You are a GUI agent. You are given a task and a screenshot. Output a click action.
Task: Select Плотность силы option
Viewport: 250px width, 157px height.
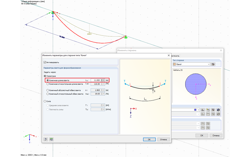point(47,109)
